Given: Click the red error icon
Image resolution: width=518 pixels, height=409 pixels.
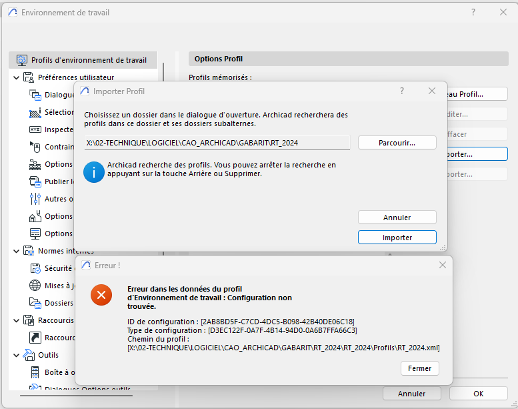Looking at the screenshot, I should 101,295.
